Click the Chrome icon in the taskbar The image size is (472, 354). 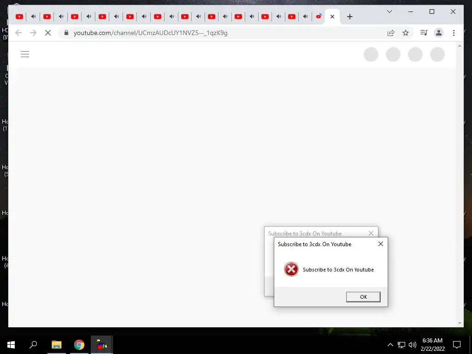79,345
